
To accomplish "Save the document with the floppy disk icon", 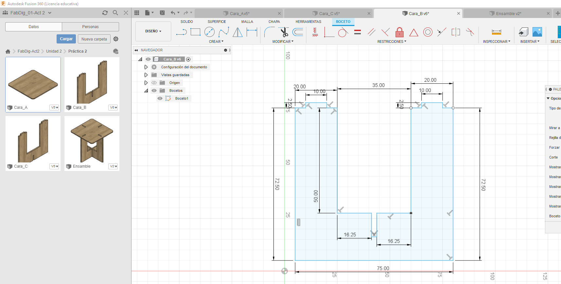I will point(162,13).
